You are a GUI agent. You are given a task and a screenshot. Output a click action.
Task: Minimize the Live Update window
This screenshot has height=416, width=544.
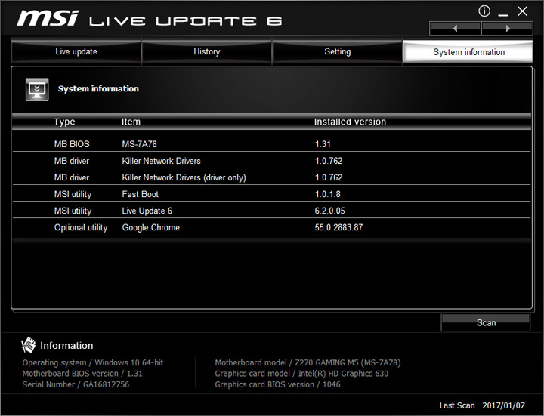[x=503, y=14]
